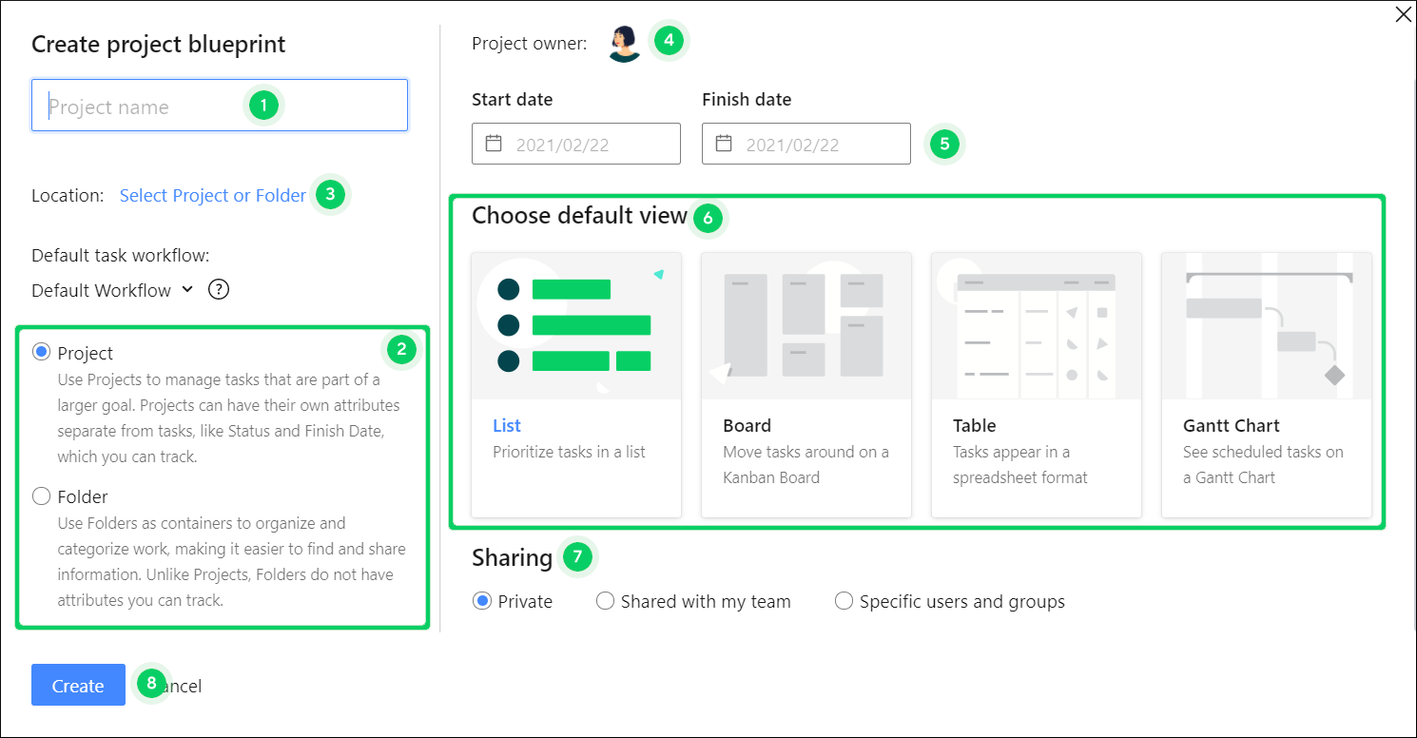
Task: Click the project owner avatar
Action: (623, 41)
